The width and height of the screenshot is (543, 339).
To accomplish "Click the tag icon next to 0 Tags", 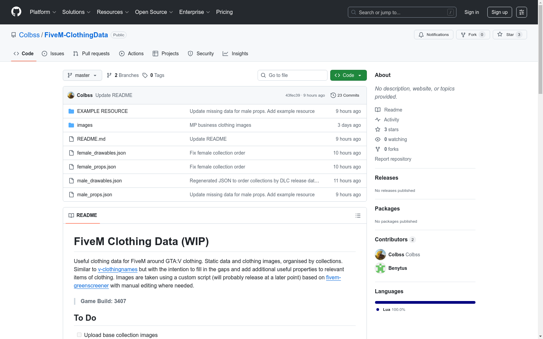I will [x=145, y=75].
